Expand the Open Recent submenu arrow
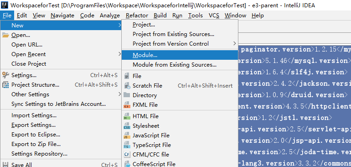351x167 pixels. [120, 54]
